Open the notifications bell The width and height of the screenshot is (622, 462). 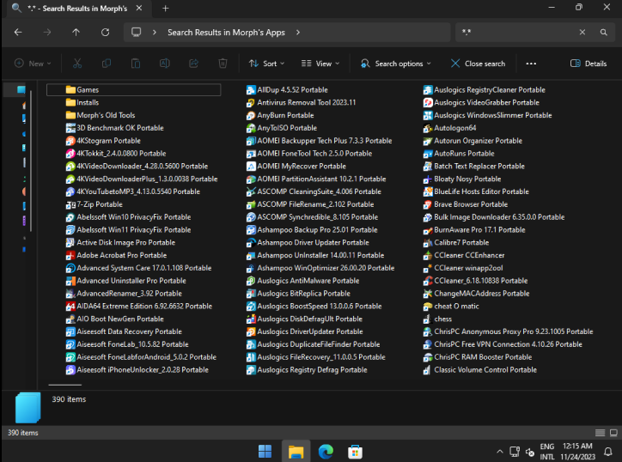tap(607, 452)
